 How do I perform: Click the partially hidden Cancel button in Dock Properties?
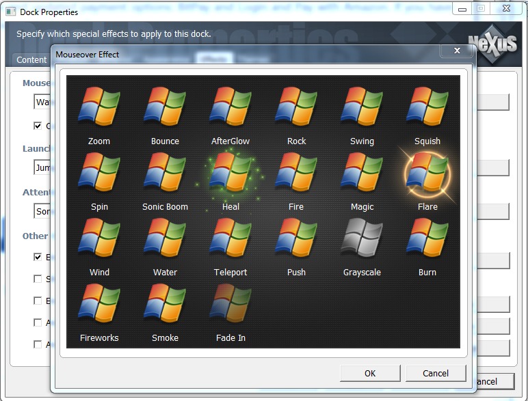tap(495, 381)
